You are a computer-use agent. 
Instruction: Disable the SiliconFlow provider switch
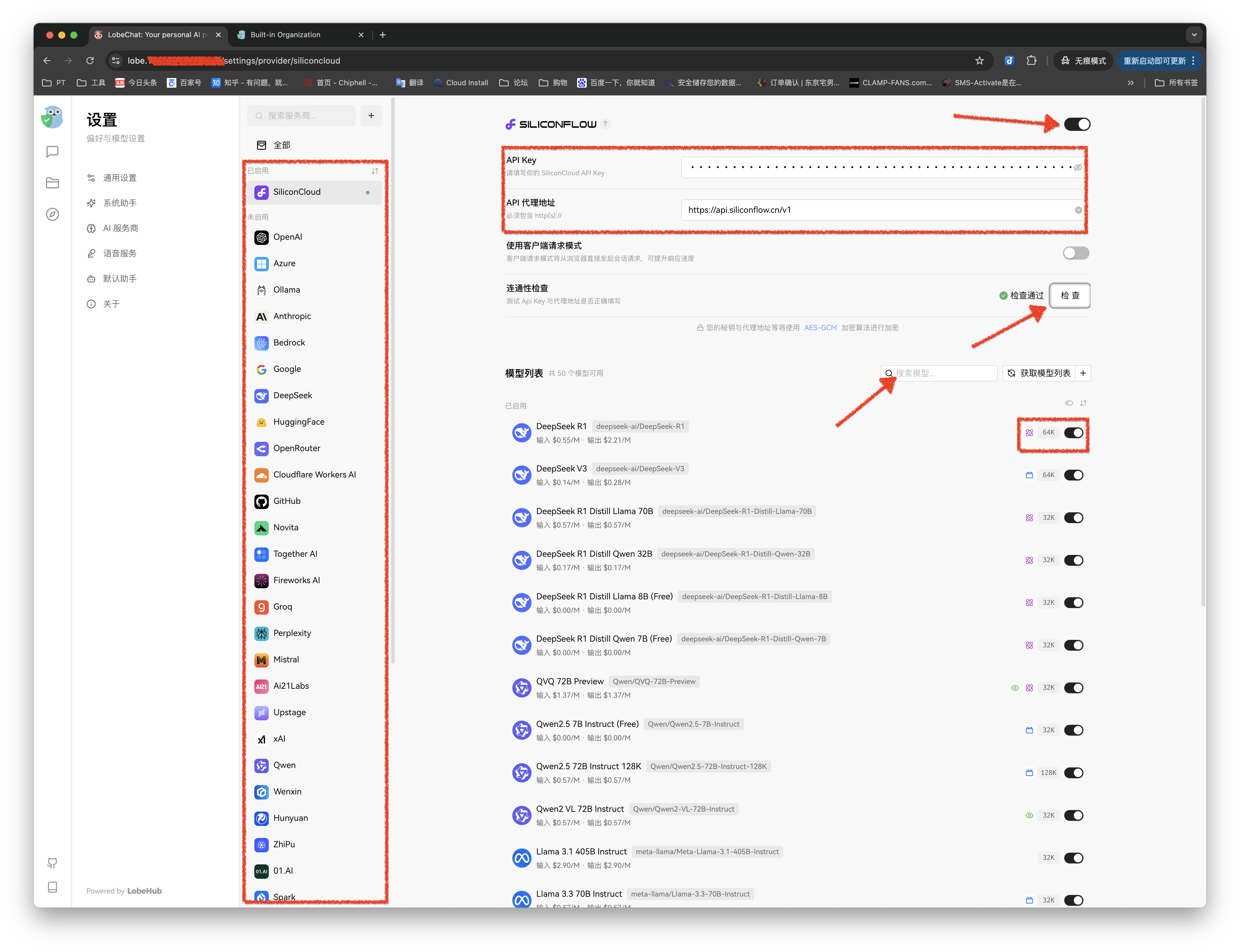(1076, 124)
